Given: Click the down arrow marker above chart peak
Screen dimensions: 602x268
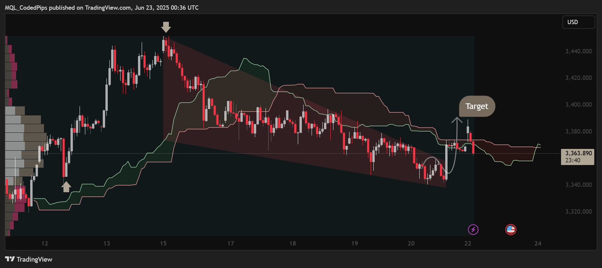Looking at the screenshot, I should [x=166, y=27].
